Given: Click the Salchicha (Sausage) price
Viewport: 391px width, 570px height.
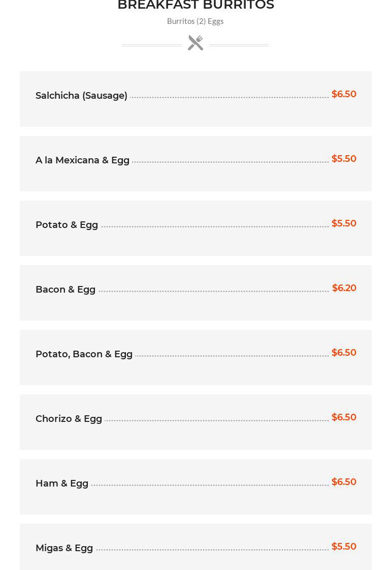Looking at the screenshot, I should point(344,94).
